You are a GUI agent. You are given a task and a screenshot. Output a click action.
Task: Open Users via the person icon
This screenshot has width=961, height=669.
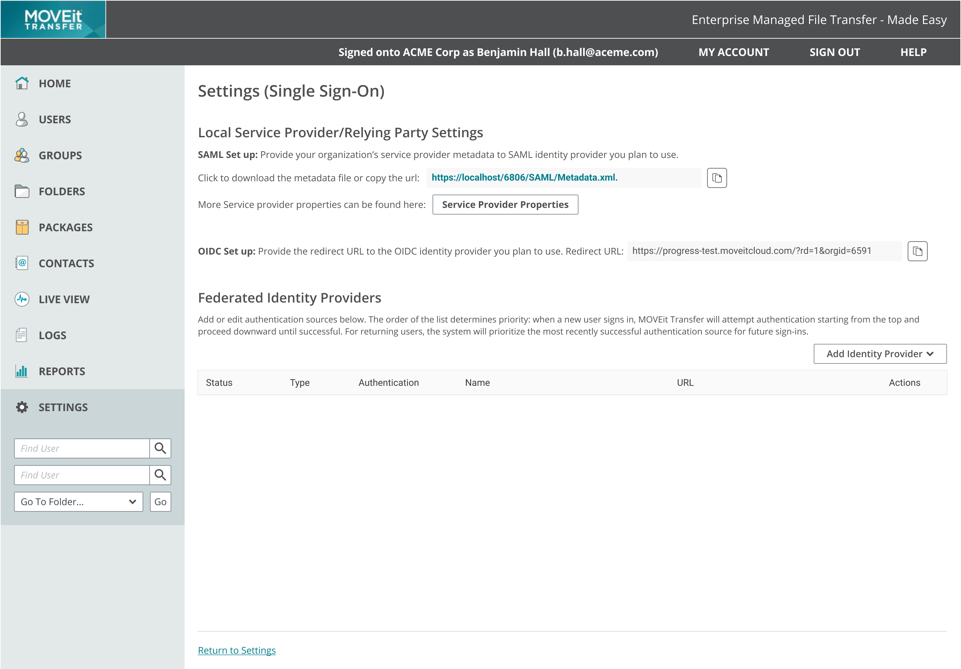pyautogui.click(x=22, y=119)
